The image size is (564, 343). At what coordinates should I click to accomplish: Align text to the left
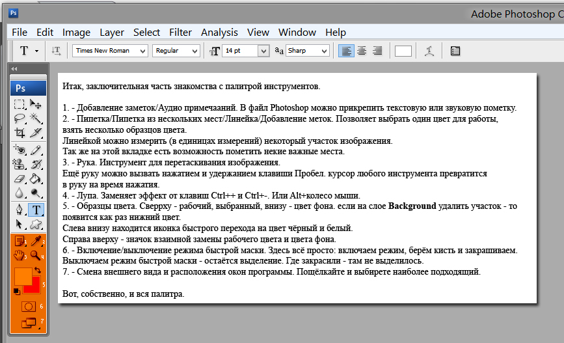346,51
